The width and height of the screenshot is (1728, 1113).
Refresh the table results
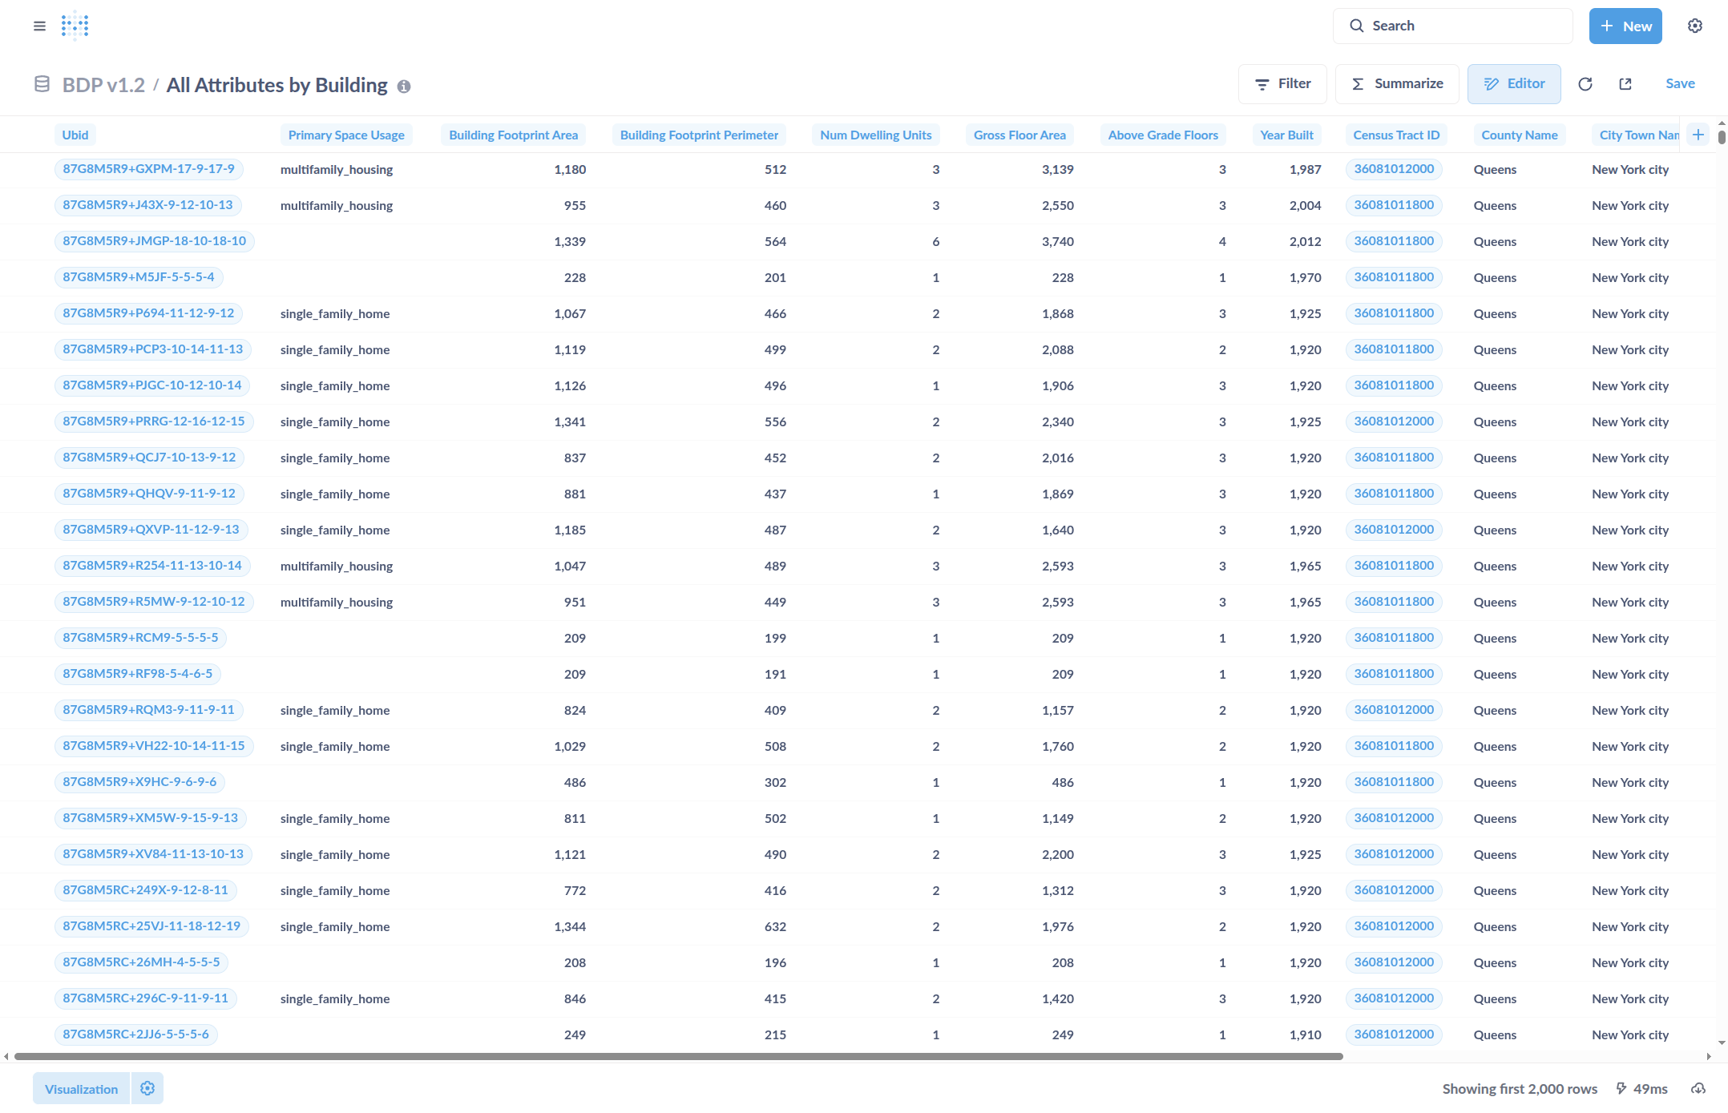point(1585,84)
